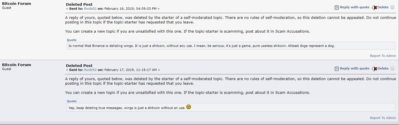Open Roidz92 profile link in February 16 message
Image resolution: width=399 pixels, height=125 pixels.
click(90, 9)
